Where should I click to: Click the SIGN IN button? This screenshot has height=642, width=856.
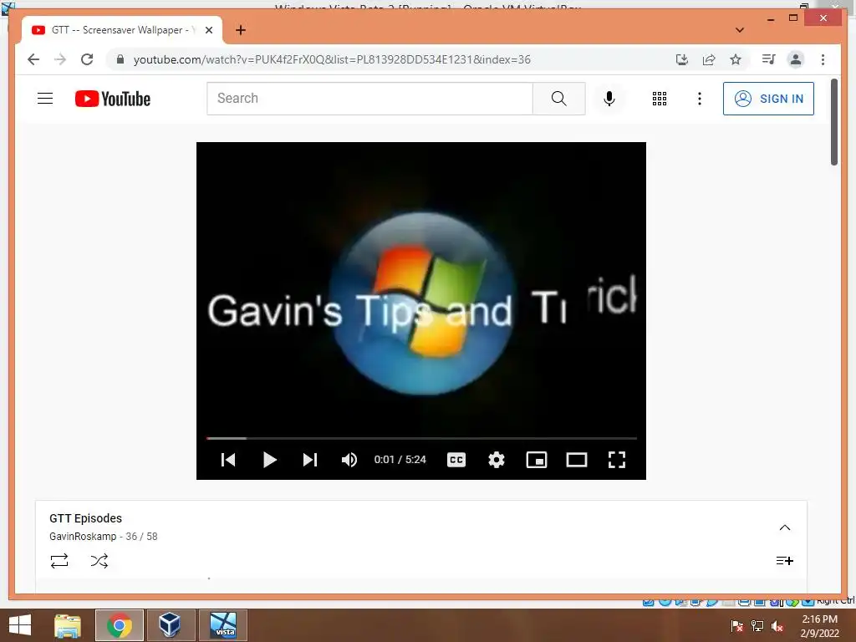[x=768, y=99]
